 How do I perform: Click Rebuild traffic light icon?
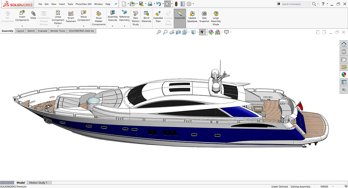[176, 4]
